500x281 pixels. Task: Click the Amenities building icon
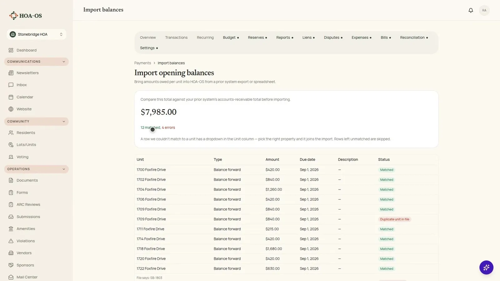11,229
